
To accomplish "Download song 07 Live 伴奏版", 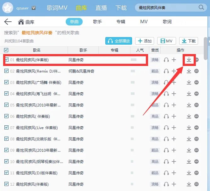I will [x=189, y=128].
